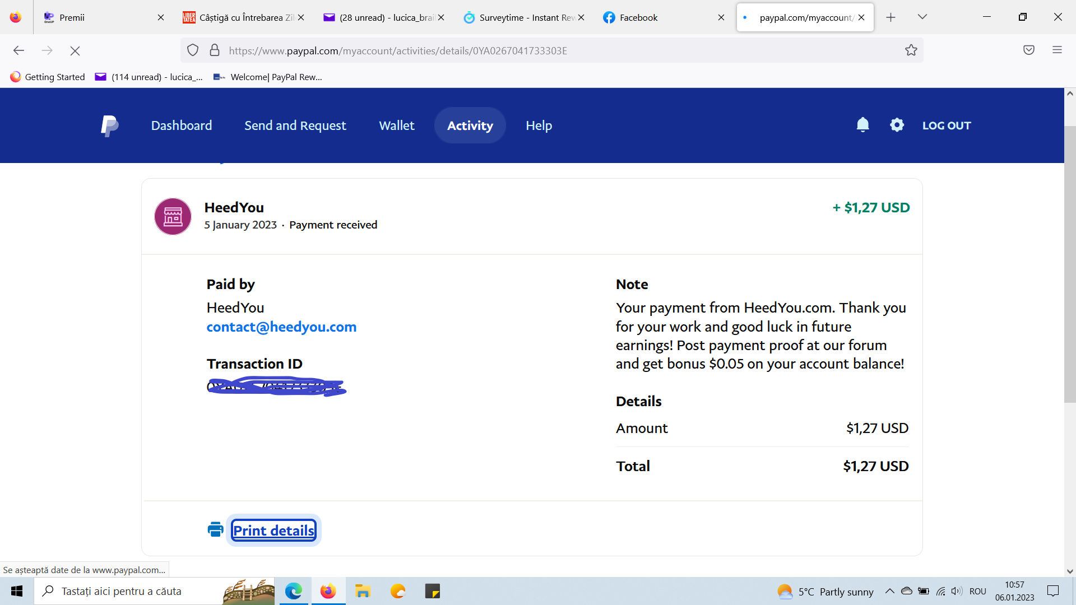This screenshot has height=605, width=1076.
Task: Close the Surveytime tab
Action: point(581,17)
